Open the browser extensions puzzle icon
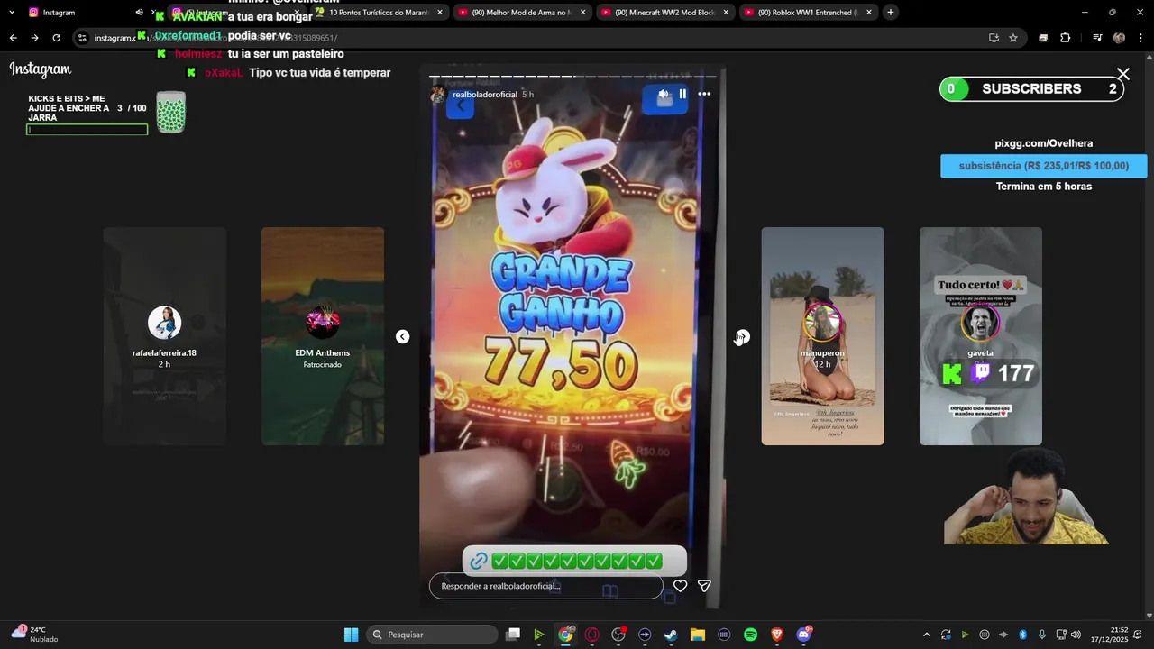Image resolution: width=1154 pixels, height=649 pixels. [x=1065, y=38]
